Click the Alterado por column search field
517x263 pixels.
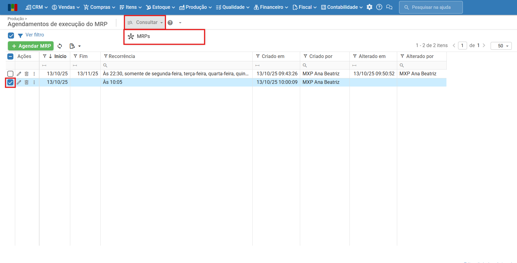pos(422,65)
